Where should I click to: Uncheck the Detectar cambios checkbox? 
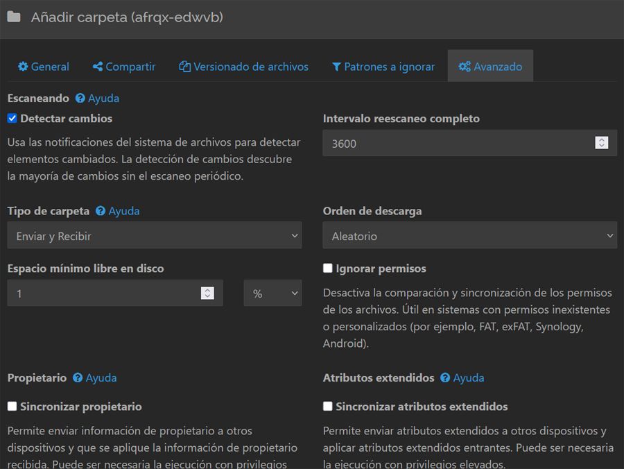[11, 119]
